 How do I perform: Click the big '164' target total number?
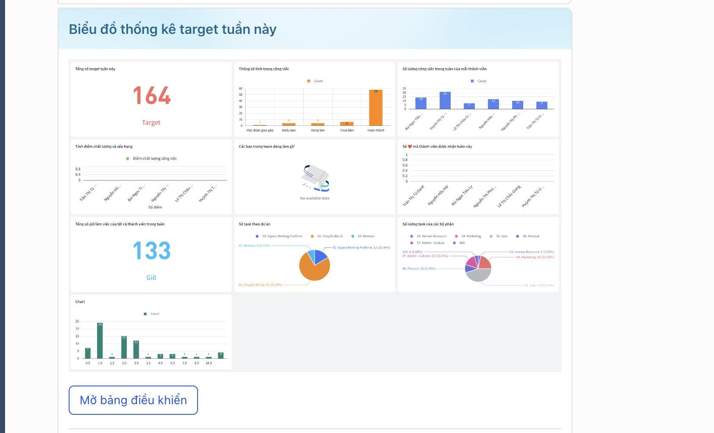tap(151, 96)
